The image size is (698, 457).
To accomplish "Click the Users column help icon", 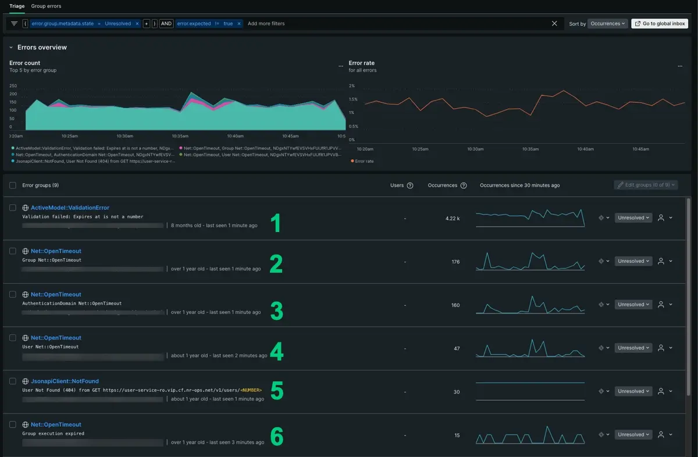I will 410,185.
